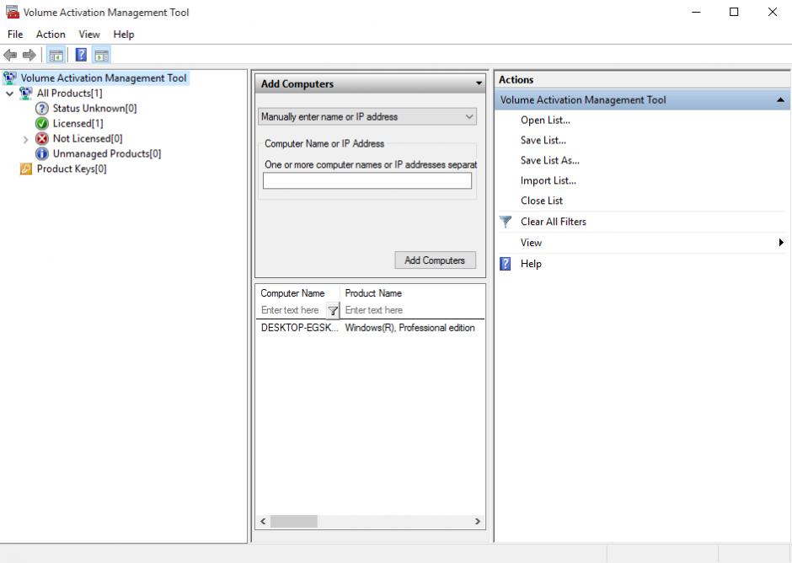
Task: Open Help from the toolbar question-mark icon
Action: pyautogui.click(x=81, y=55)
